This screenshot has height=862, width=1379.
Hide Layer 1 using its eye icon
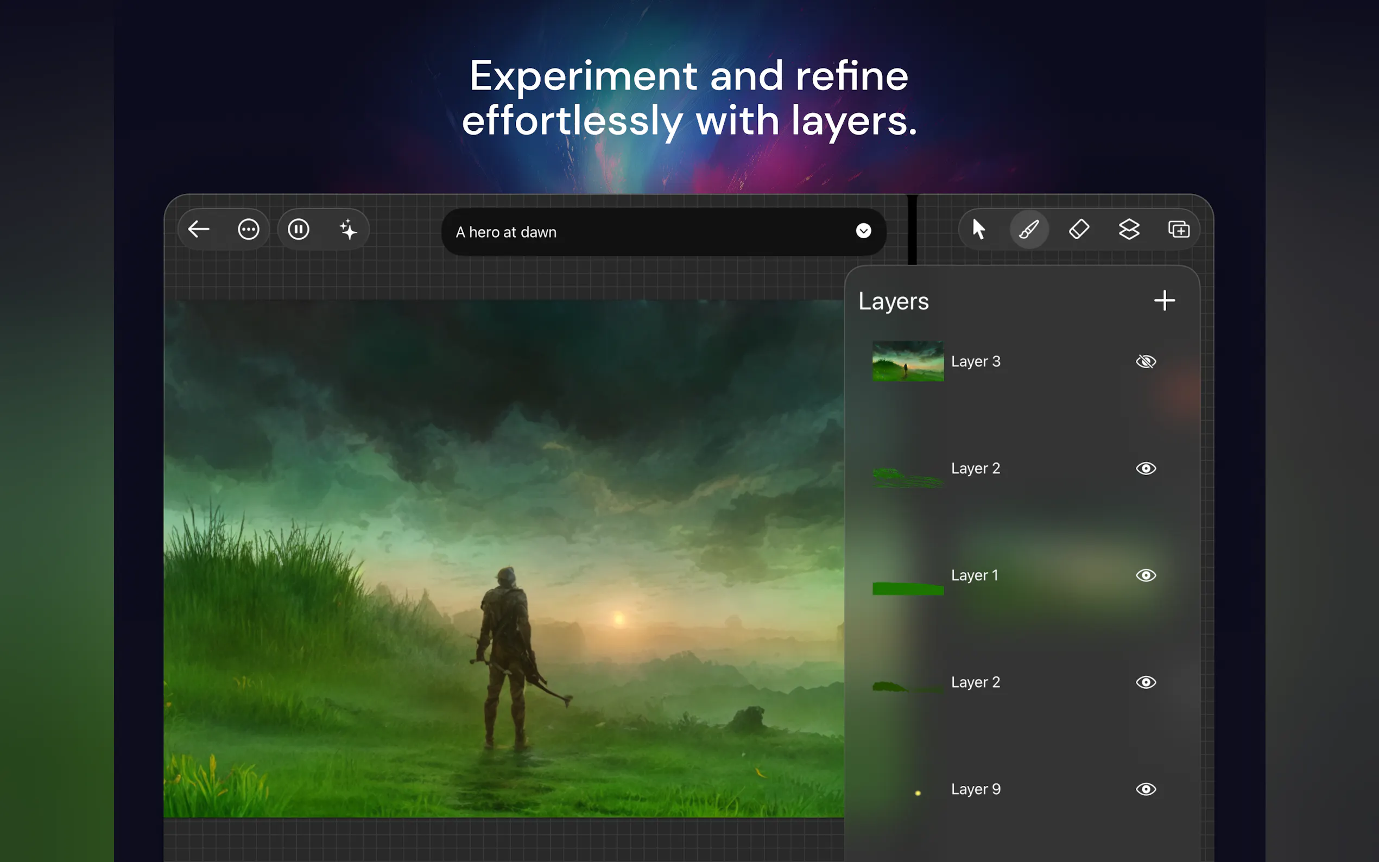pyautogui.click(x=1145, y=575)
